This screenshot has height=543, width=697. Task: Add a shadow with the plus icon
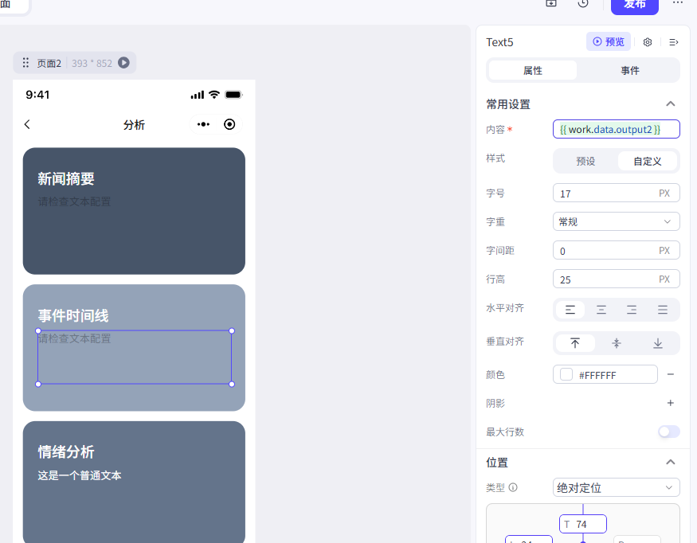pos(671,404)
